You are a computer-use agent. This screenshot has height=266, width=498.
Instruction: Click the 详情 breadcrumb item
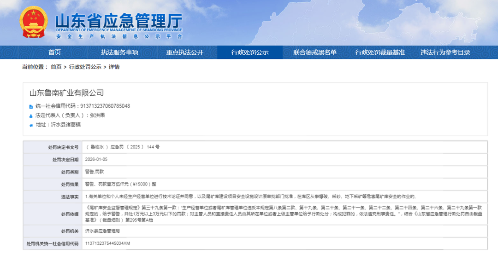coord(114,67)
